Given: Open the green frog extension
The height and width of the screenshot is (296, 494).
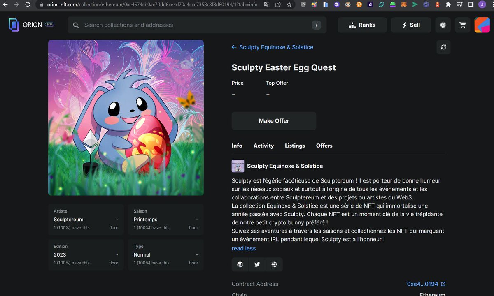Looking at the screenshot, I should 393,5.
